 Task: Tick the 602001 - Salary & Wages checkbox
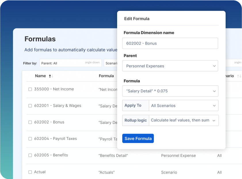30,106
